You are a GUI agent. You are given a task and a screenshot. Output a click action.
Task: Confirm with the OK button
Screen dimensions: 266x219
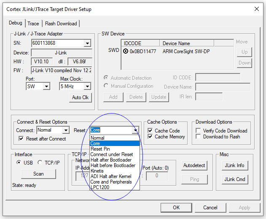pos(176,208)
